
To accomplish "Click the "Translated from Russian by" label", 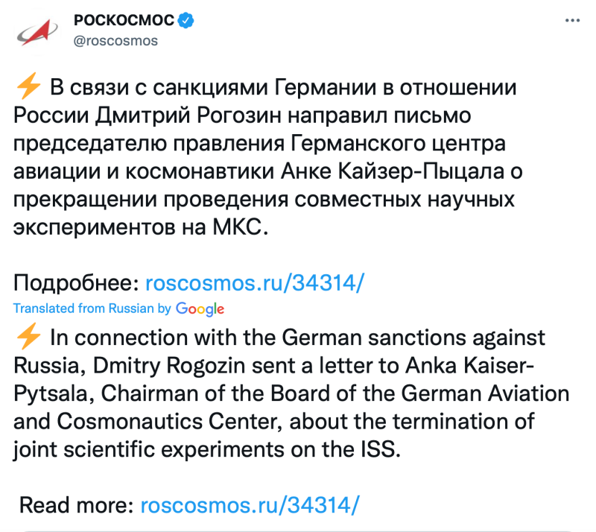I will [93, 308].
